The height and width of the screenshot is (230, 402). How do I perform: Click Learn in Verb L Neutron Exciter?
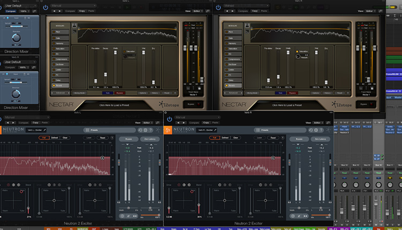89,137
